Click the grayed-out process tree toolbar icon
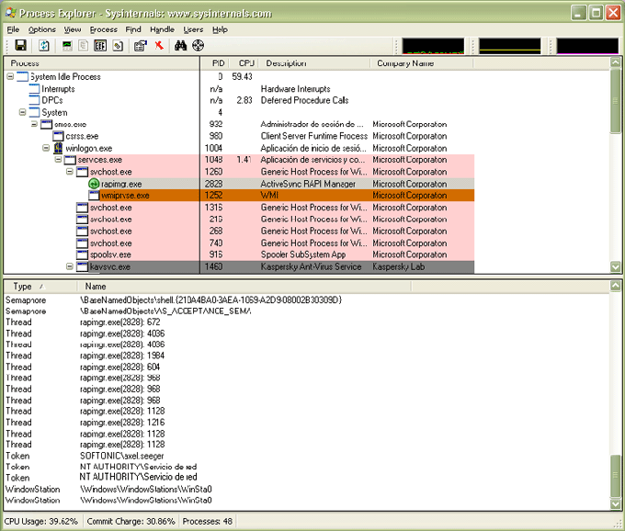Viewport: 625px width, 531px height. point(84,46)
